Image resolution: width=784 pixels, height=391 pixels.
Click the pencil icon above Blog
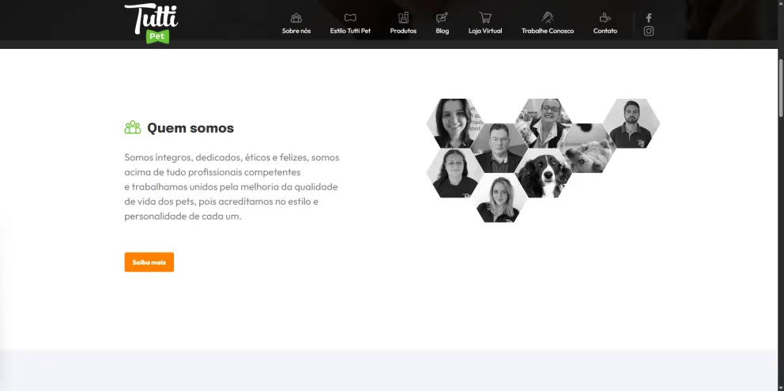442,18
